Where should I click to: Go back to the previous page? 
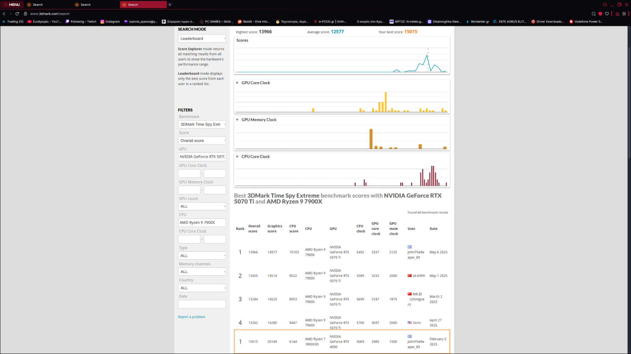(4, 14)
